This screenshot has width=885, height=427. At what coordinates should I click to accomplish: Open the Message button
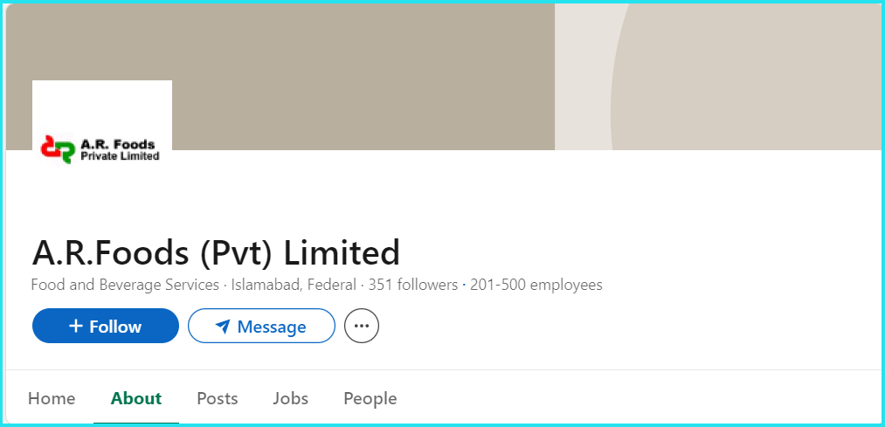click(x=261, y=326)
